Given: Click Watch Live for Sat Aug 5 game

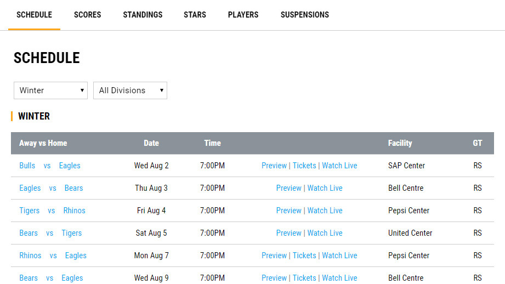Looking at the screenshot, I should (x=325, y=233).
